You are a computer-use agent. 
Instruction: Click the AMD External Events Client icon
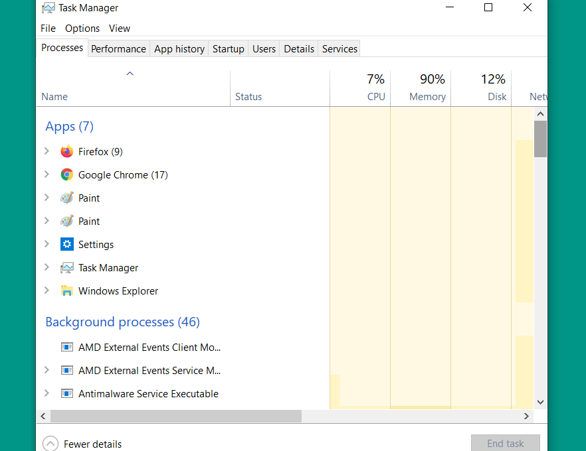pos(67,348)
